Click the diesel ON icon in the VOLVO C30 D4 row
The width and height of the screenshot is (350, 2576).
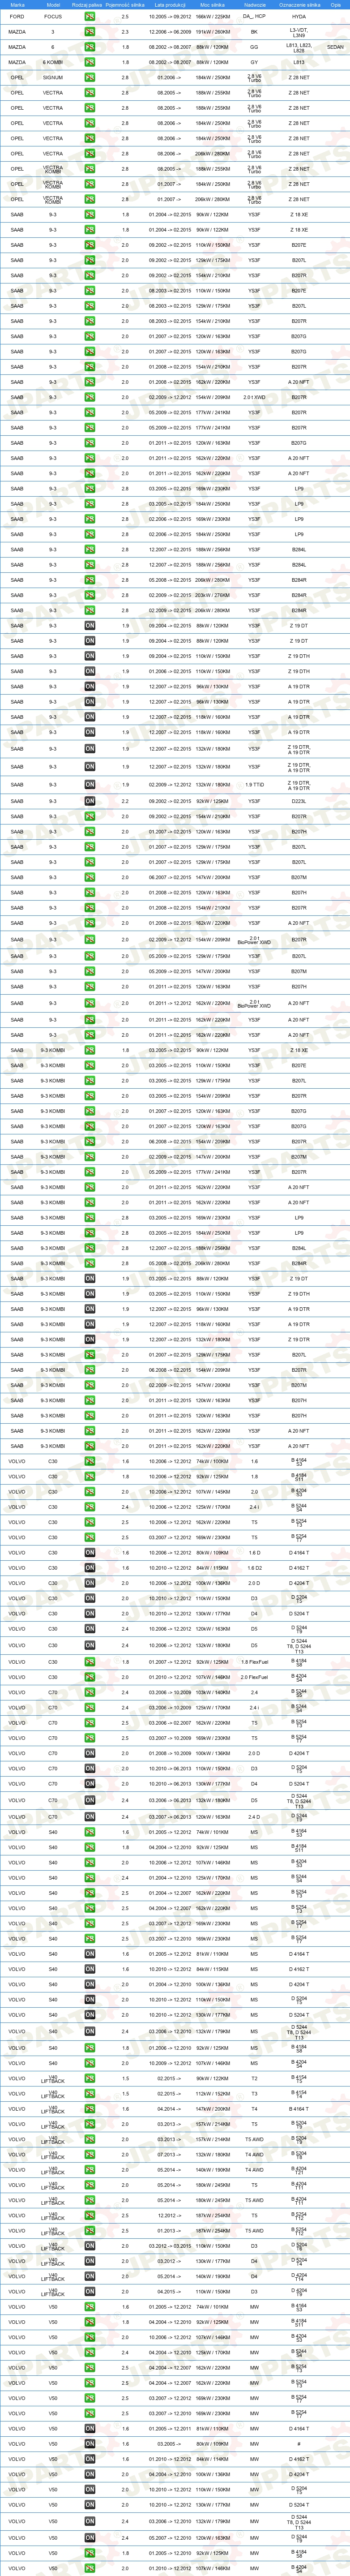tap(90, 1613)
